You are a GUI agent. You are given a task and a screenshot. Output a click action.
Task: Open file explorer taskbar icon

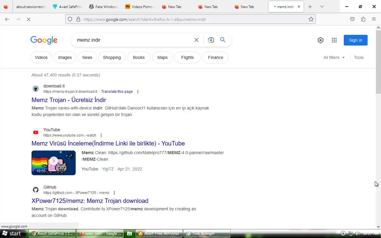(129, 234)
